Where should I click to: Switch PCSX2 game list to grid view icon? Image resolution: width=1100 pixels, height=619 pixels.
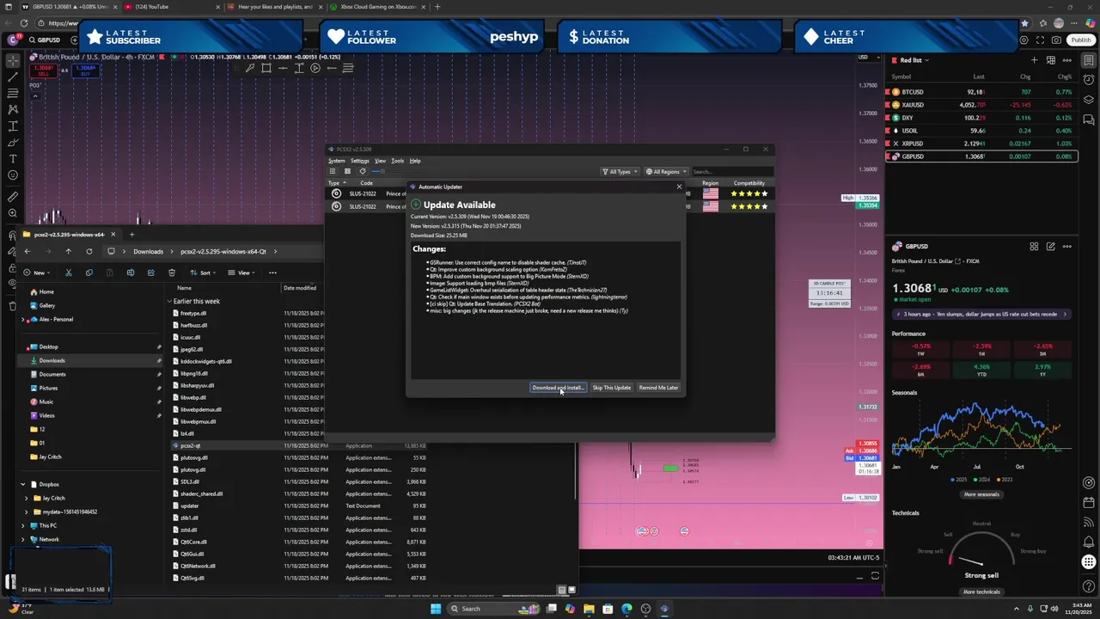(347, 171)
